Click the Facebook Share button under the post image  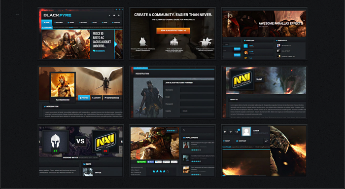tap(151, 162)
